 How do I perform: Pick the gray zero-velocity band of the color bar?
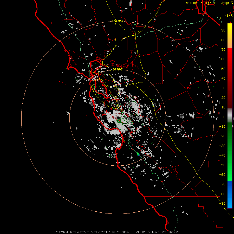(x=230, y=115)
